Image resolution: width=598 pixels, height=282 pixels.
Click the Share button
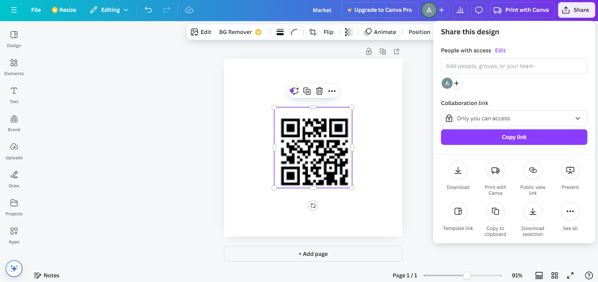point(576,10)
